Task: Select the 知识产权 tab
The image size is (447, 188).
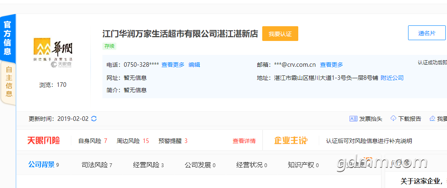Action: click(303, 165)
